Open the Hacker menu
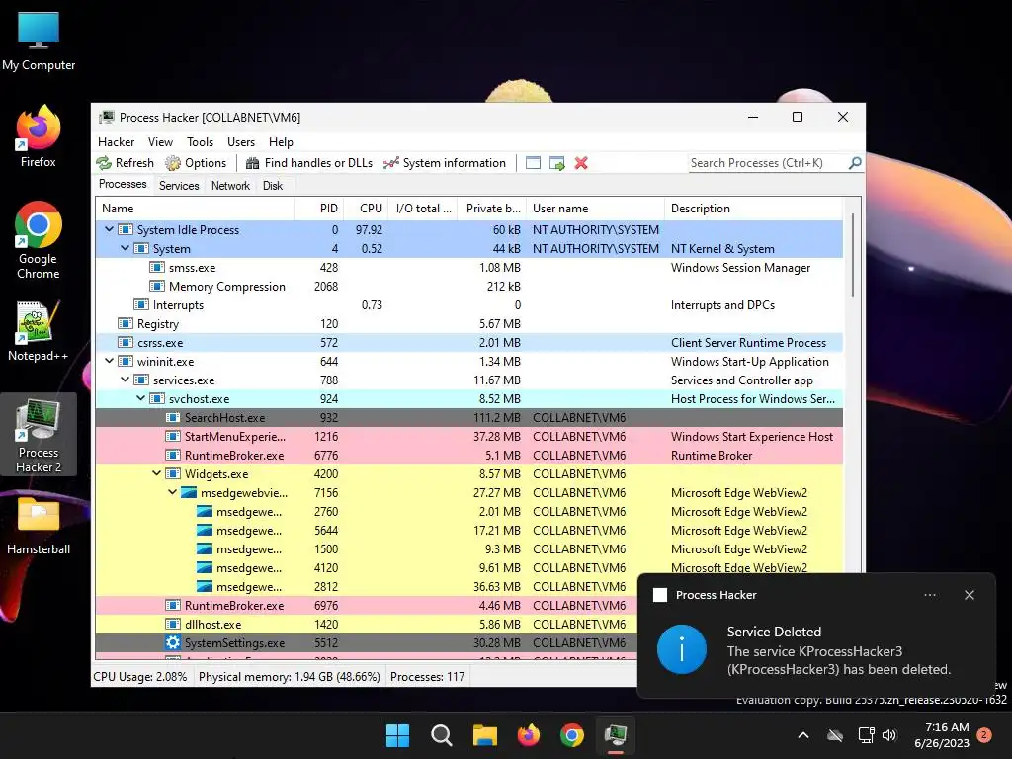The image size is (1012, 759). (117, 142)
